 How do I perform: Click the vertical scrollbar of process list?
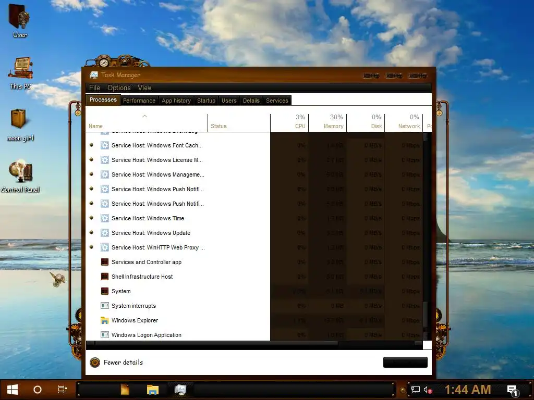(x=426, y=236)
